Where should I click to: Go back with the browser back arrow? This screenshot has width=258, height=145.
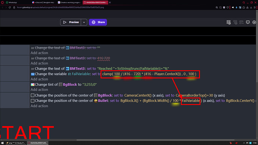pos(3,7)
